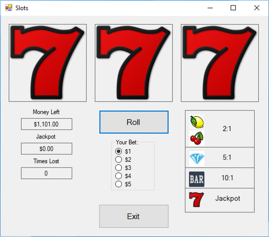This screenshot has width=269, height=237.
Task: Maximize the Slots window
Action: (x=233, y=8)
